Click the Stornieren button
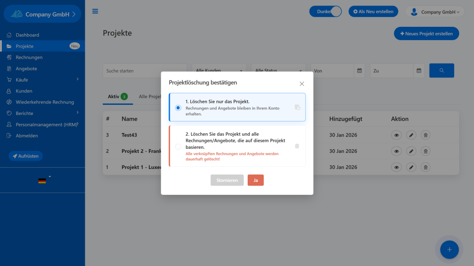 pos(227,180)
